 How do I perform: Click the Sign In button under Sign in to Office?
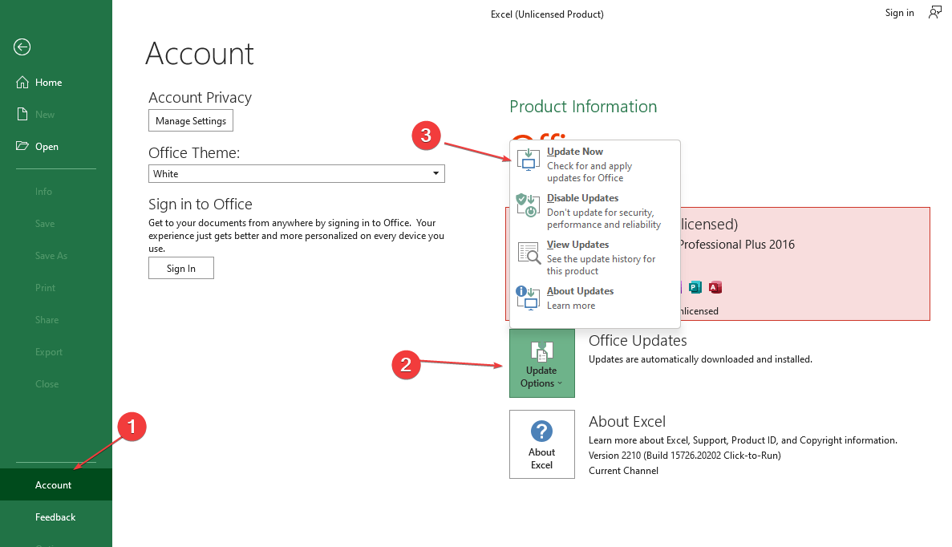point(181,268)
